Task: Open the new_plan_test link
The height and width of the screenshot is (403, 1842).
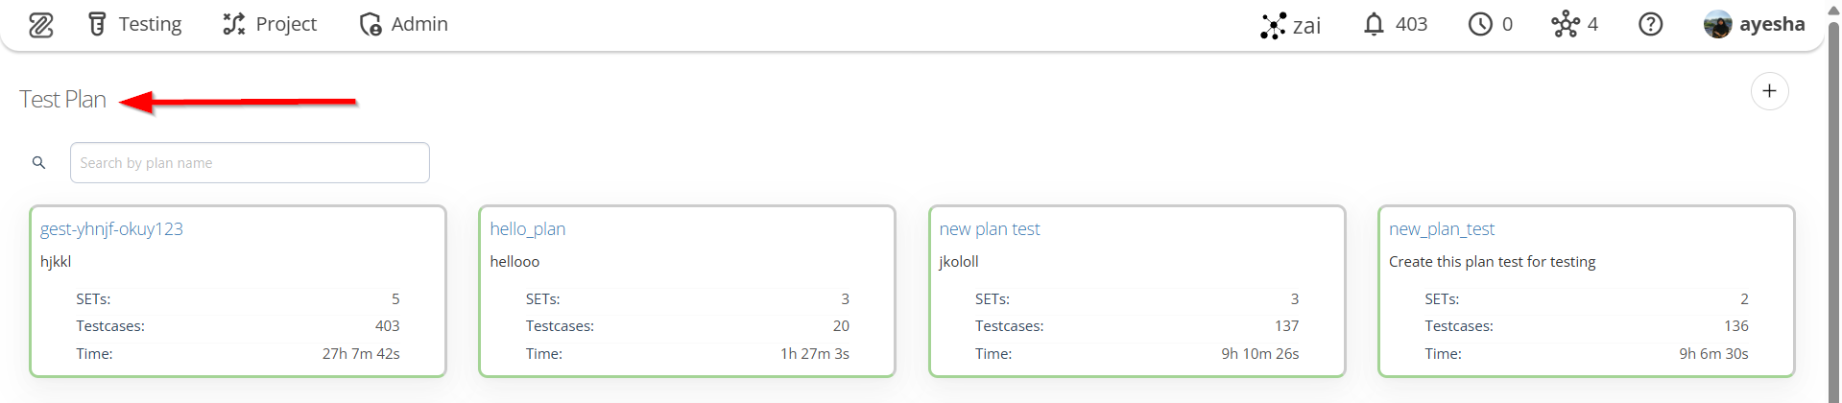Action: point(1442,229)
